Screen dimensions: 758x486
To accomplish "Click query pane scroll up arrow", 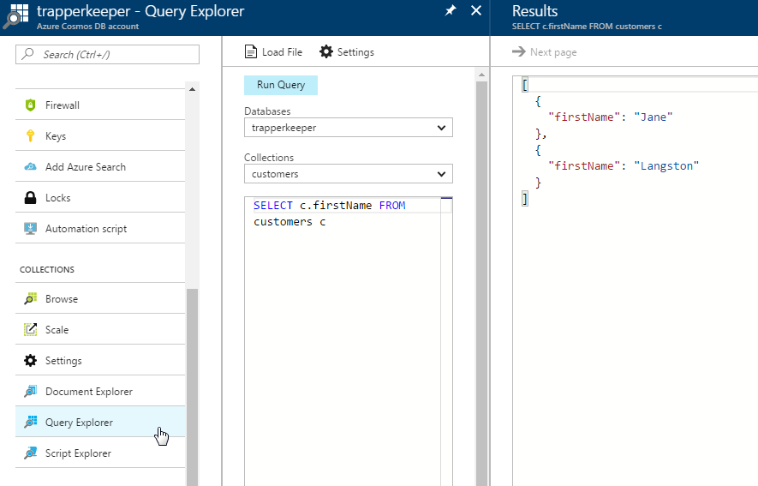I will pyautogui.click(x=481, y=75).
